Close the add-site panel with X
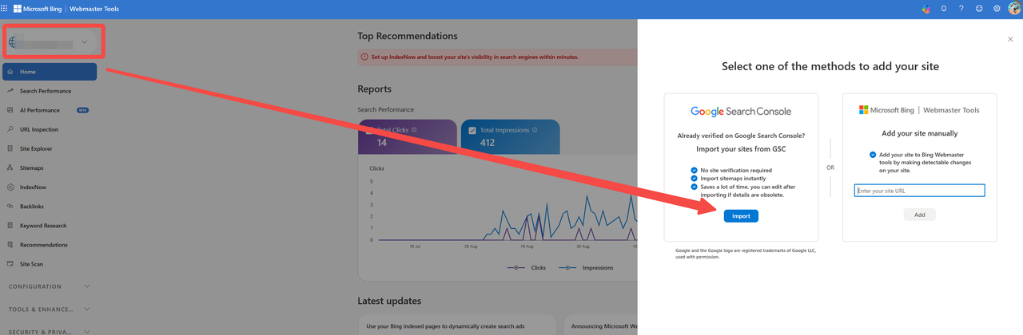Image resolution: width=1023 pixels, height=335 pixels. pyautogui.click(x=1010, y=39)
